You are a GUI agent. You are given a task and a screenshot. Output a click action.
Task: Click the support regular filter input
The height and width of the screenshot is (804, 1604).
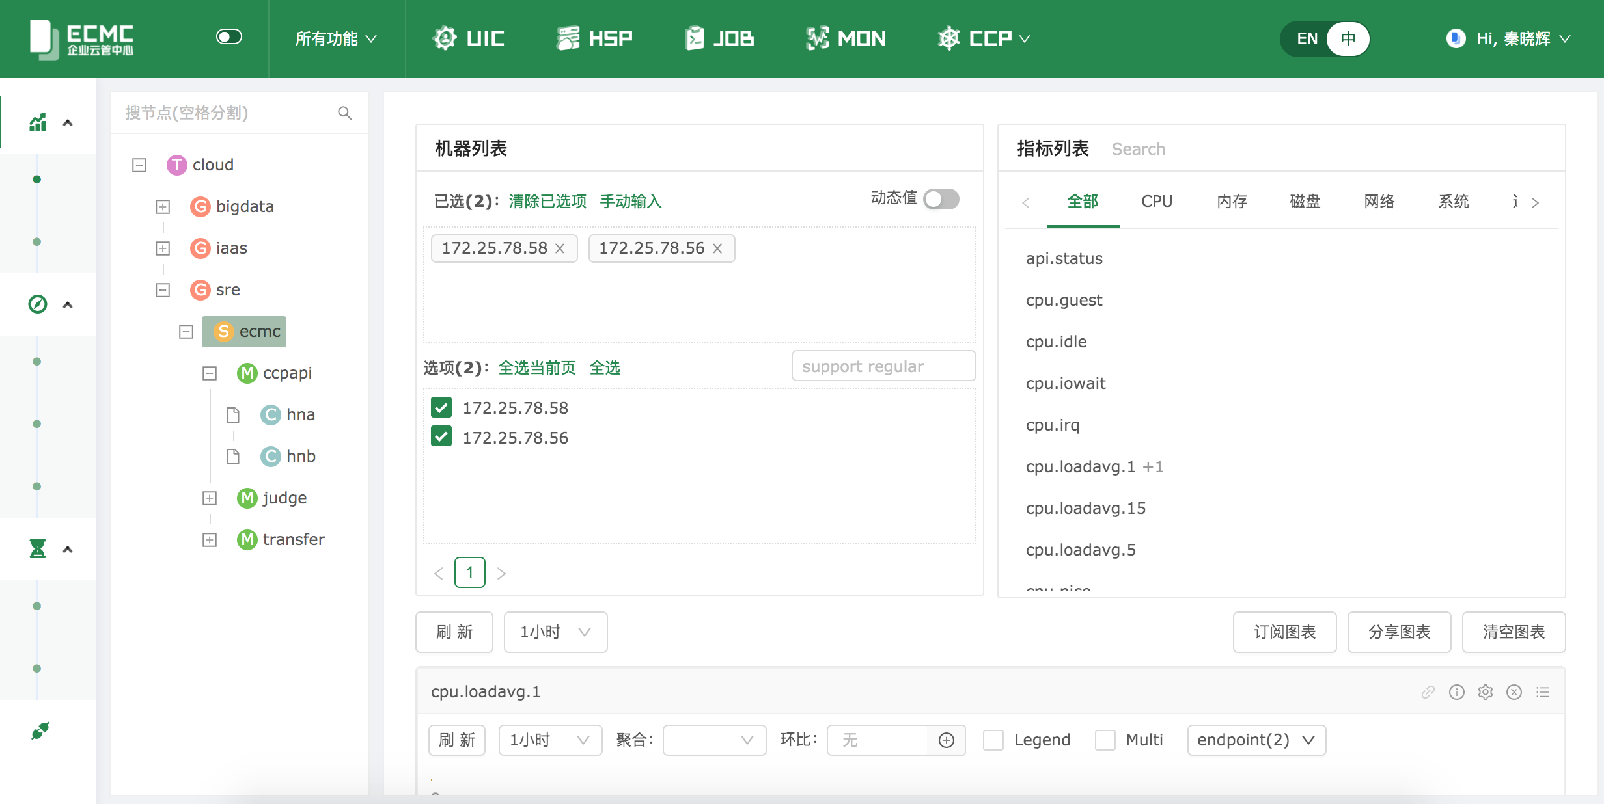[x=883, y=366]
